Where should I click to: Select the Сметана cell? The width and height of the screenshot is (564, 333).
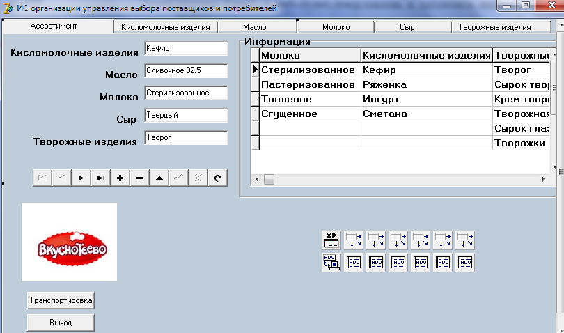pos(427,114)
